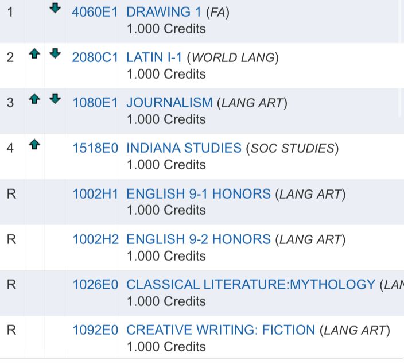This screenshot has height=364, width=404.
Task: Open course code 1002H2
Action: (x=95, y=239)
